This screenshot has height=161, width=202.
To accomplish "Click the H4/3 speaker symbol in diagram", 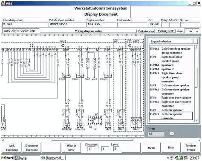I will pos(108,125).
